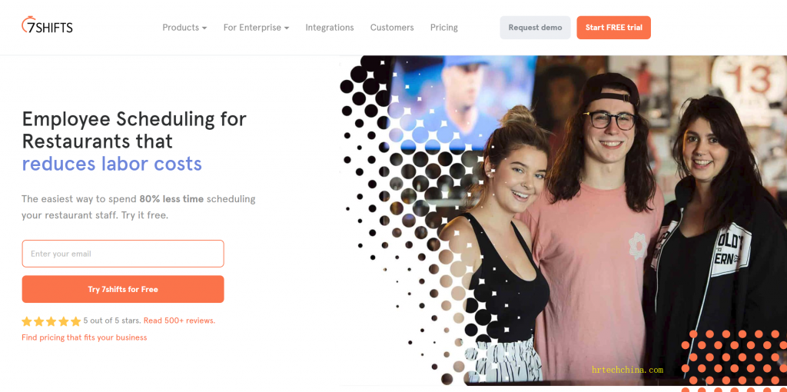
Task: Open the Customers page
Action: pyautogui.click(x=392, y=28)
